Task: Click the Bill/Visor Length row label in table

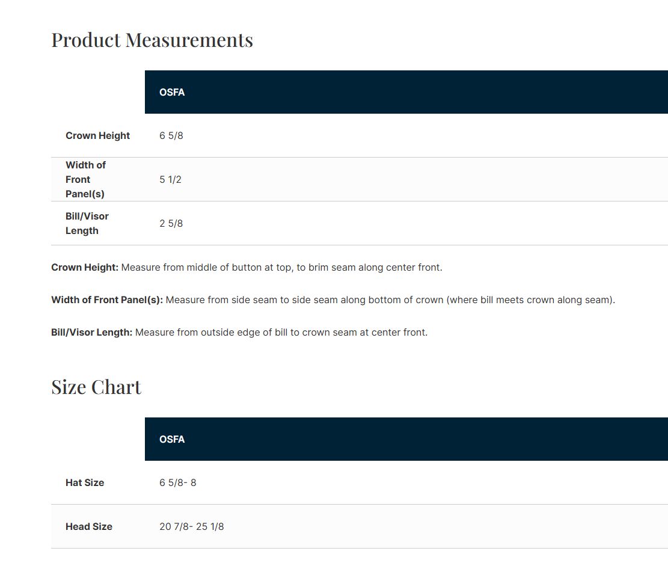Action: tap(87, 223)
